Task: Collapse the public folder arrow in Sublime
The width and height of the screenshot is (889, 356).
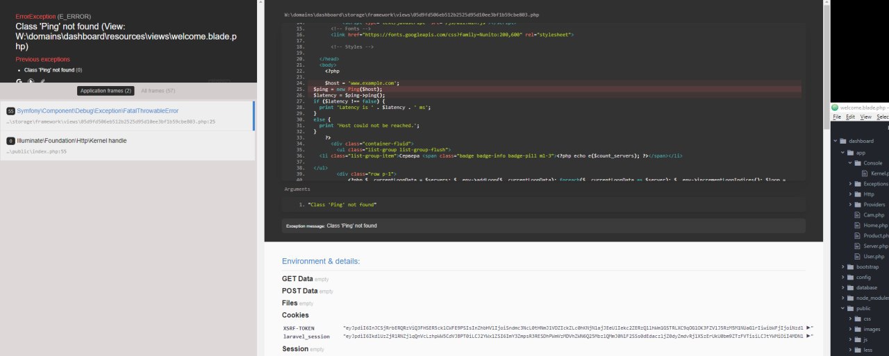Action: coord(842,309)
